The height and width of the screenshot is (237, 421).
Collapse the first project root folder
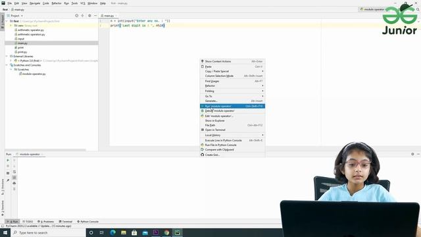pyautogui.click(x=7, y=21)
